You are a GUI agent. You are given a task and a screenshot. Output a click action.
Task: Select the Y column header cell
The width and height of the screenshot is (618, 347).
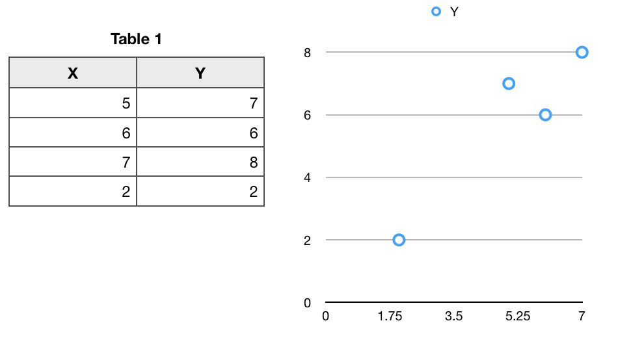200,73
